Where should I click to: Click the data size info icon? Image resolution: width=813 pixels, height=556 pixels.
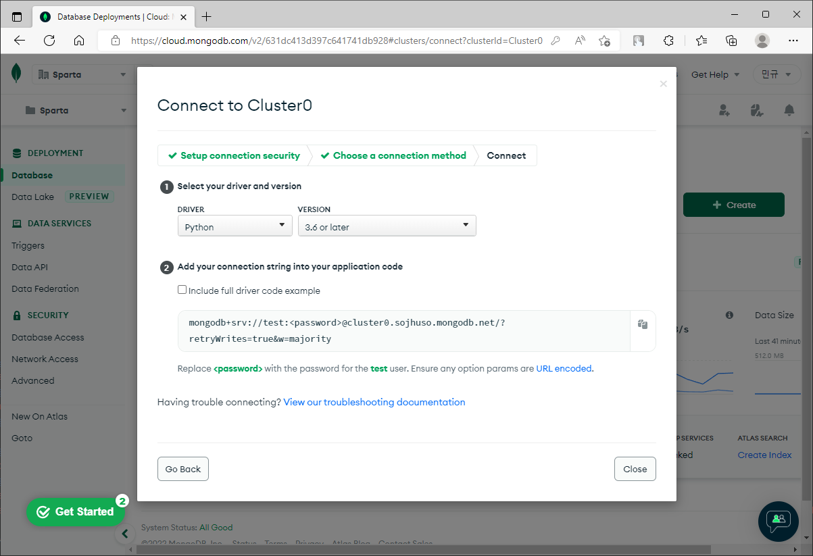(729, 315)
